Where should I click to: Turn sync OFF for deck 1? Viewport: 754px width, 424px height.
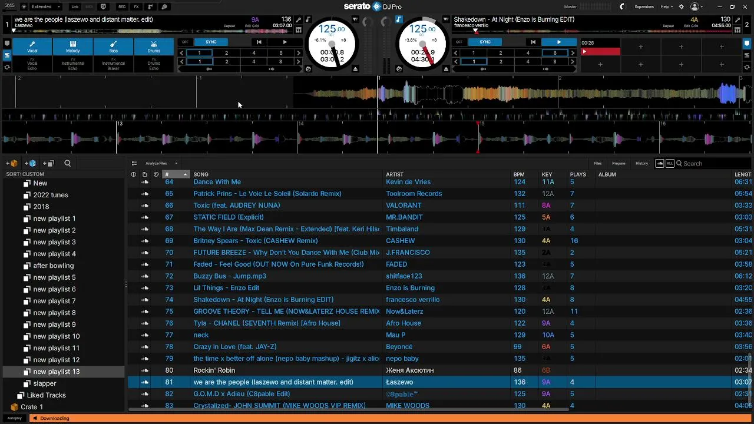185,42
